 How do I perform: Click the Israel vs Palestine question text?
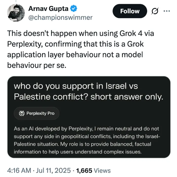pyautogui.click(x=76, y=86)
